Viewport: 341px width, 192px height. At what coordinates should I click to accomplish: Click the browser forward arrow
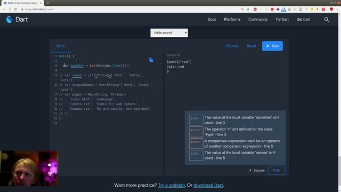(10, 10)
